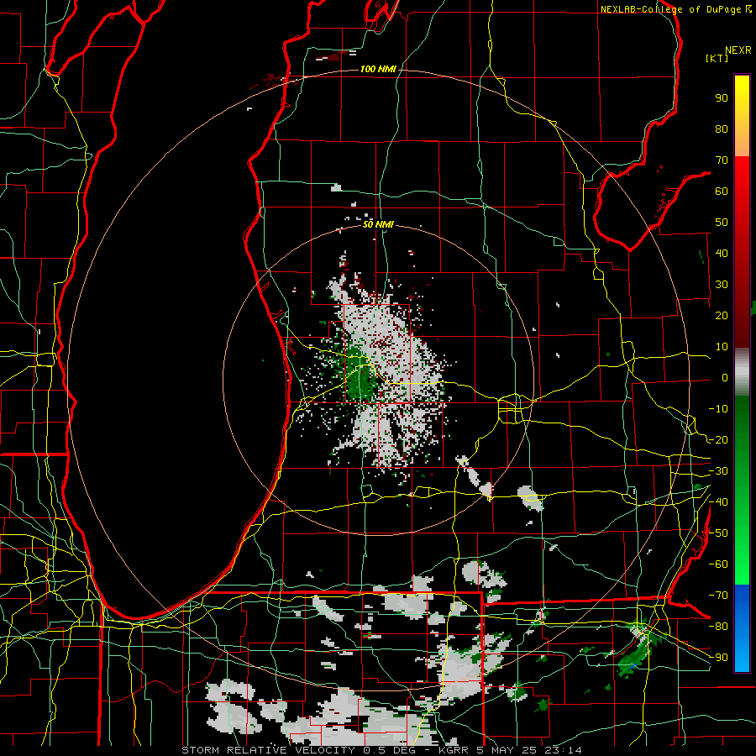756x756 pixels.
Task: Click the positive 10 value on velocity scale
Action: [x=722, y=347]
